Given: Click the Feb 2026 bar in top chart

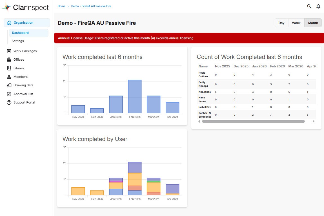Looking at the screenshot, I should coord(135,96).
